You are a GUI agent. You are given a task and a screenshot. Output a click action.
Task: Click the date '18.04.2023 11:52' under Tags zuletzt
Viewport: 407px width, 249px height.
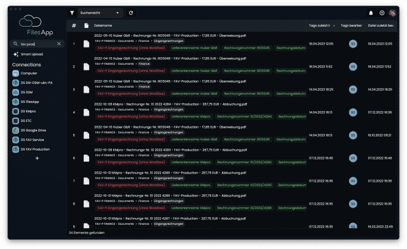[x=321, y=67]
